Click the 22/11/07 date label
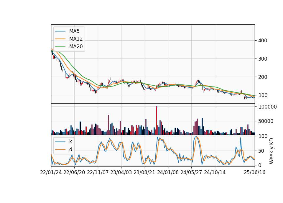Image resolution: width=283 pixels, height=203 pixels. tap(98, 172)
